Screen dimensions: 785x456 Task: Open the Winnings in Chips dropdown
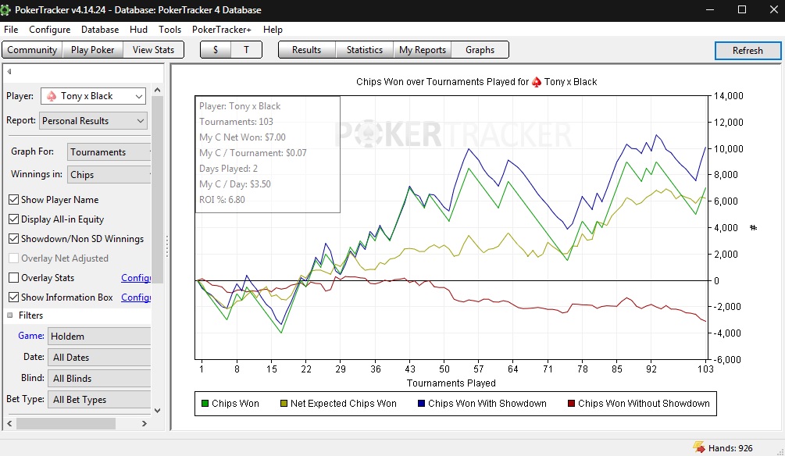[109, 175]
